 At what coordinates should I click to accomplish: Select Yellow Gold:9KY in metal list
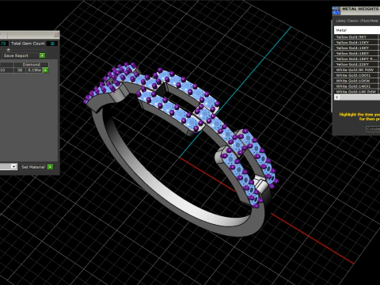tap(357, 37)
